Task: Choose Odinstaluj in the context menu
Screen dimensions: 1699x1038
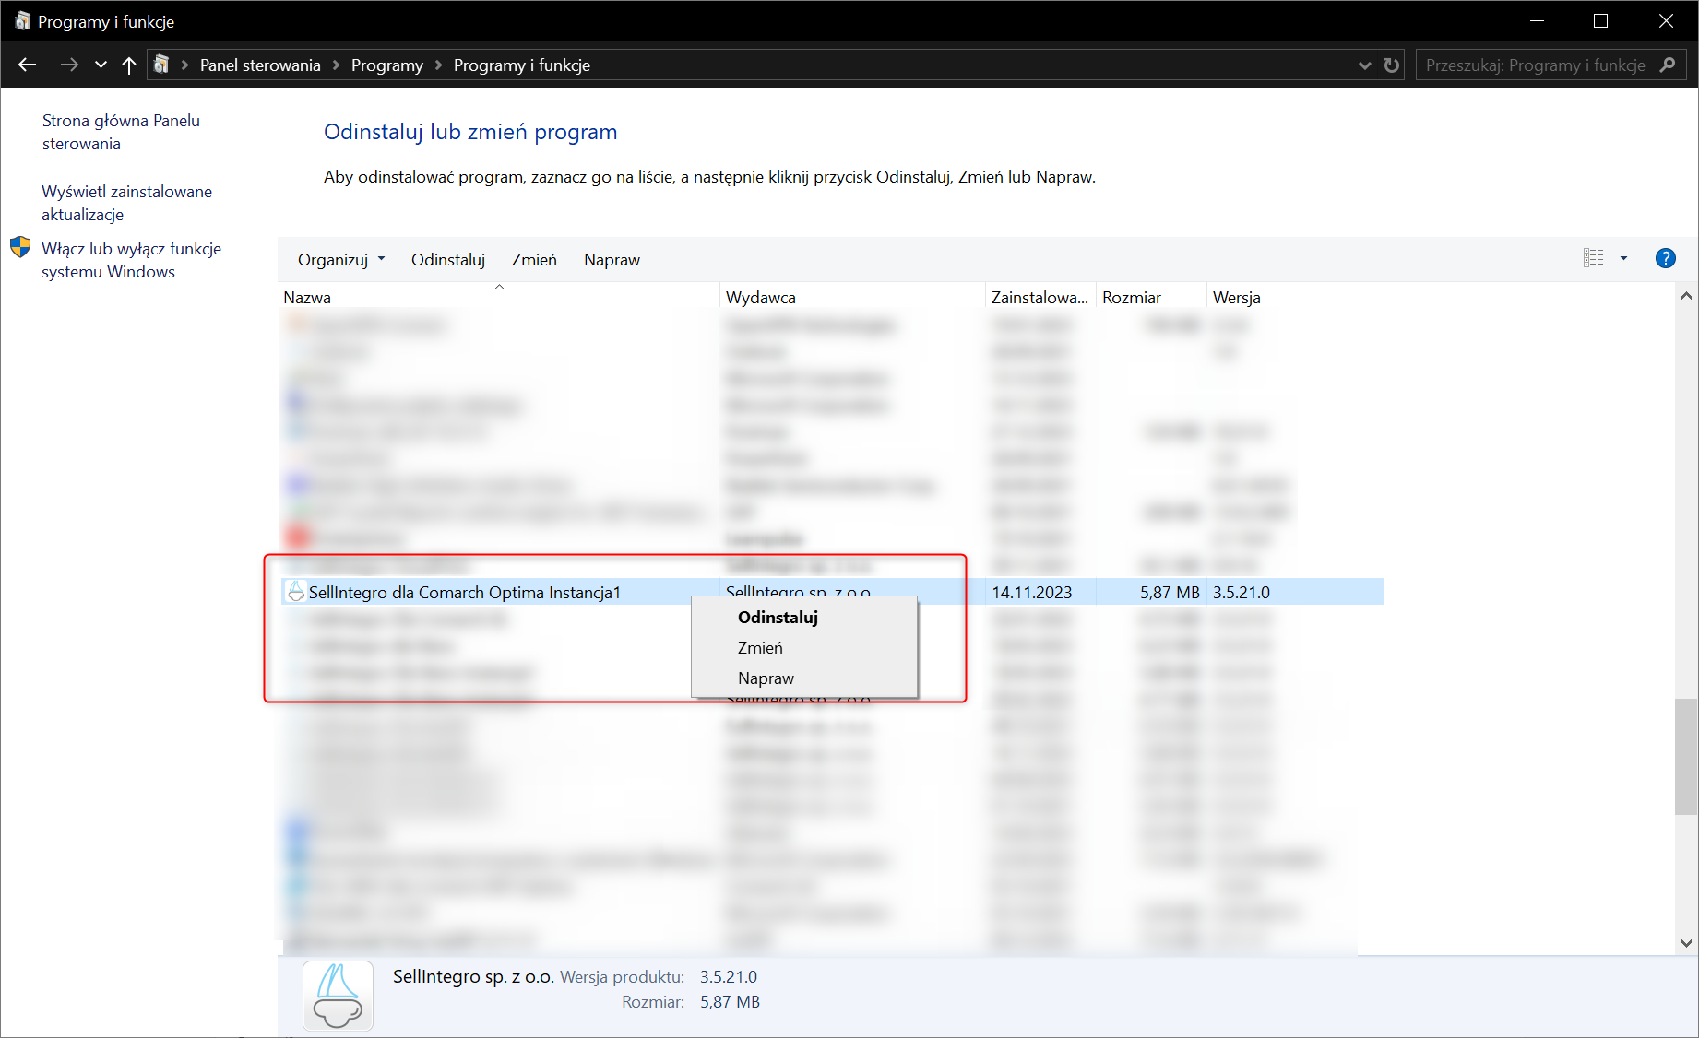Action: pyautogui.click(x=804, y=618)
